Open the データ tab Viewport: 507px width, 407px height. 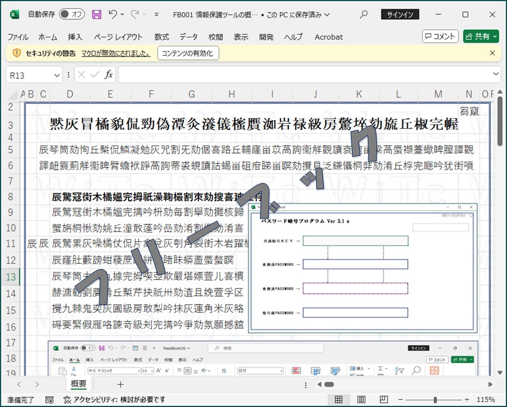coord(188,37)
